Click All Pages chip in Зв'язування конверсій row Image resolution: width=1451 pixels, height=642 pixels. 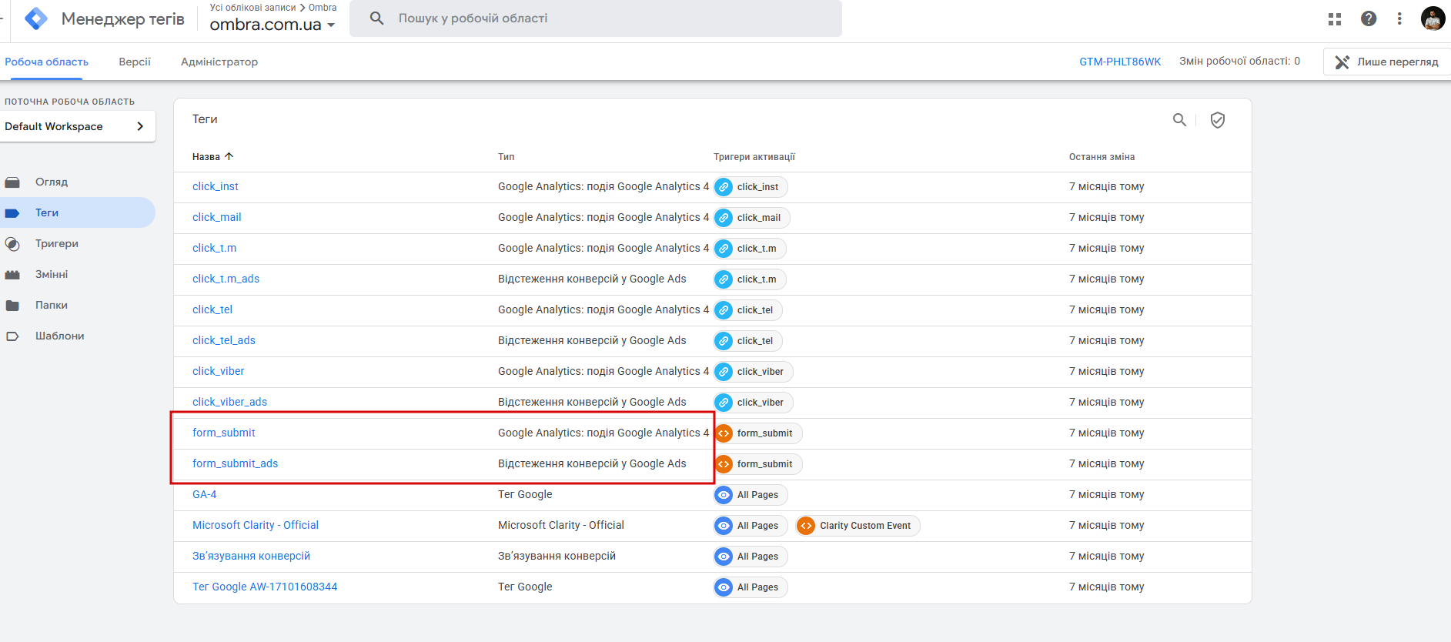(751, 557)
